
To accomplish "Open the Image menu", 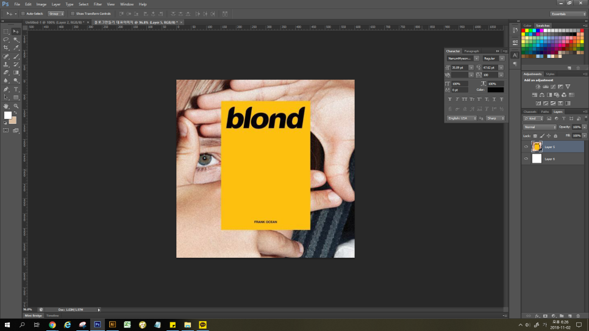I will tap(41, 4).
